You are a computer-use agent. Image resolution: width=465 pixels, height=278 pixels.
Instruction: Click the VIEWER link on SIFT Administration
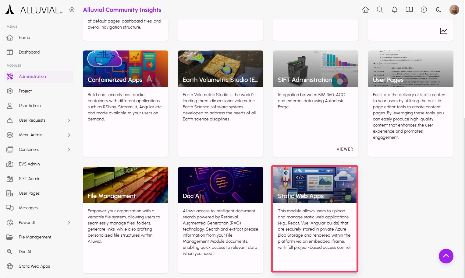tap(345, 149)
